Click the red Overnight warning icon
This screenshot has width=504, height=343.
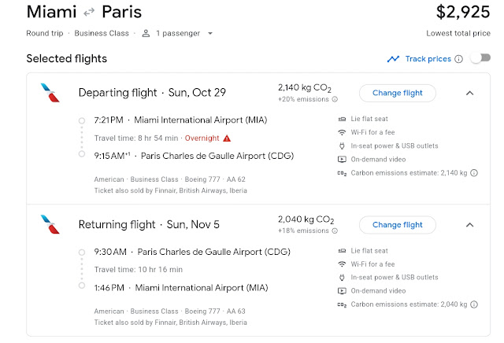click(x=227, y=138)
